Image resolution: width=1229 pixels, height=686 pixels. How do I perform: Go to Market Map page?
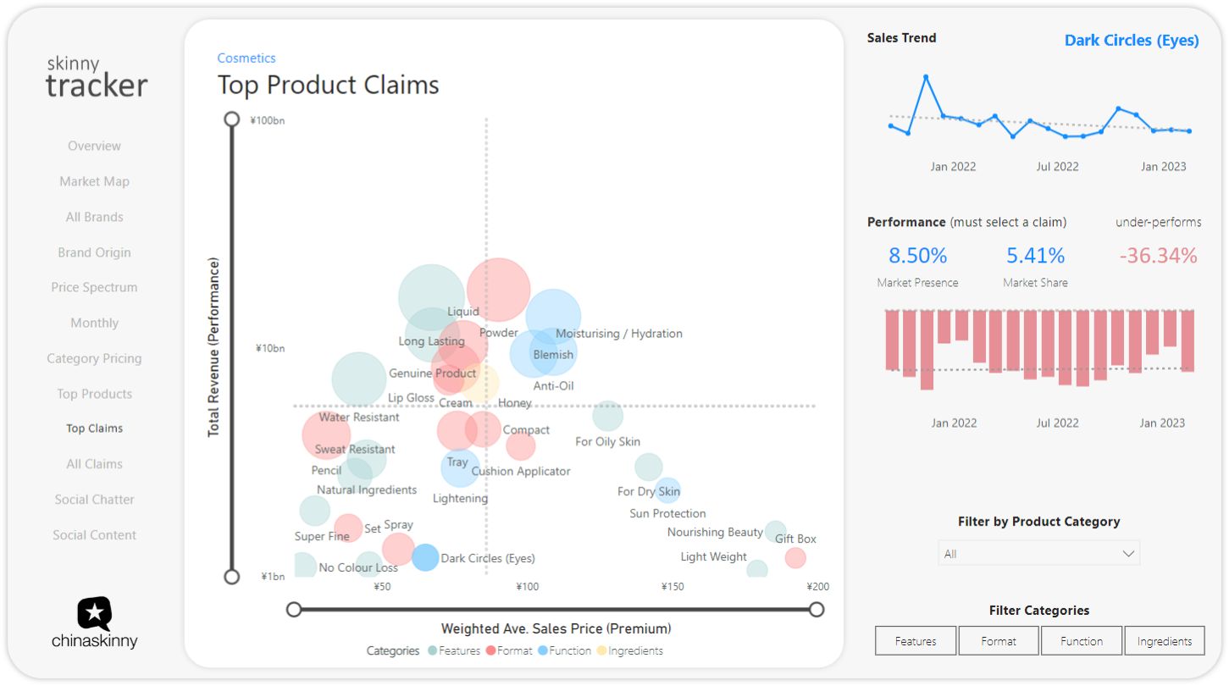pos(94,181)
